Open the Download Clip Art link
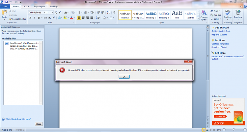Image resolution: width=247 pixels, height=132 pixels. (219, 47)
